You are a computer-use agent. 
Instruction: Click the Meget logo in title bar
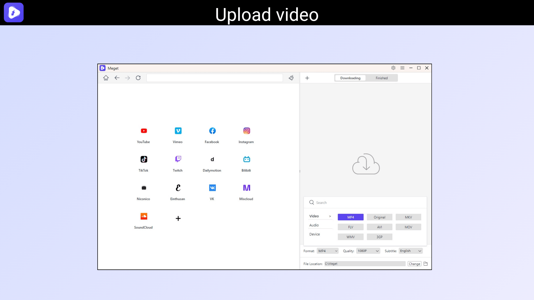[103, 68]
